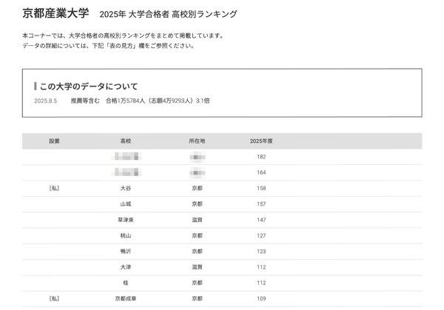The image size is (444, 310).
Task: Click the 京都産業大学 page title
Action: click(x=55, y=13)
